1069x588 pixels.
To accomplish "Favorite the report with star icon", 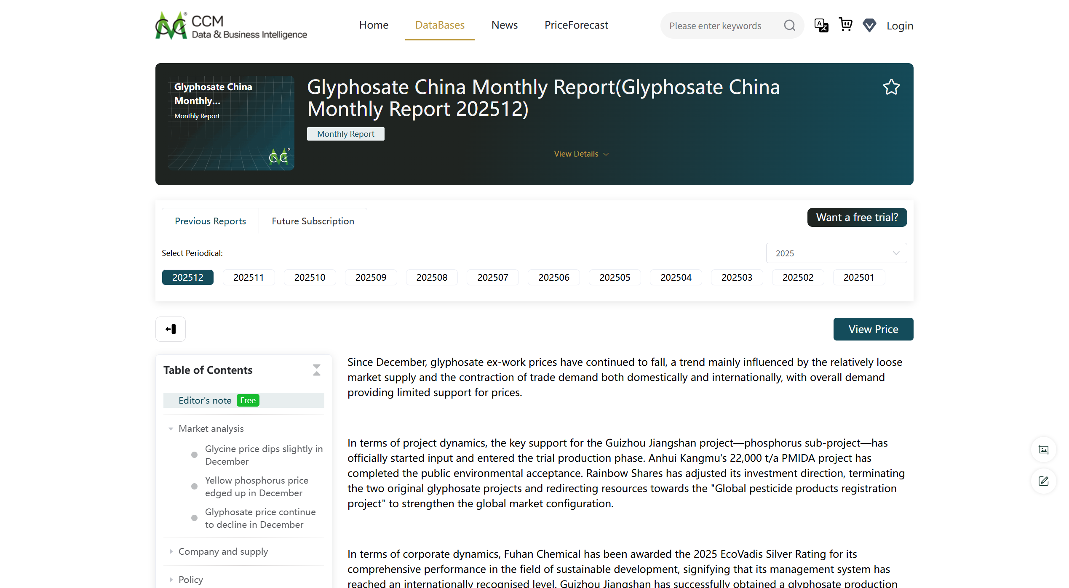I will tap(891, 87).
